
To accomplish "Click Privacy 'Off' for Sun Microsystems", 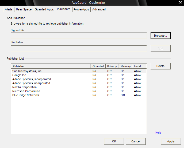I will coord(109,71).
